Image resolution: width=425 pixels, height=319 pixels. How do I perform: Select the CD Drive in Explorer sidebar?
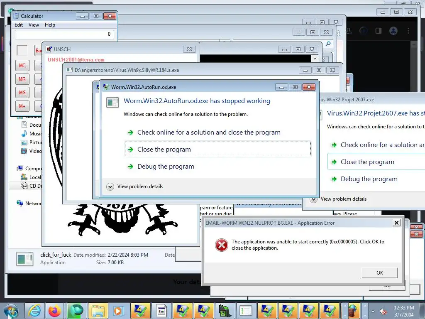(31, 186)
